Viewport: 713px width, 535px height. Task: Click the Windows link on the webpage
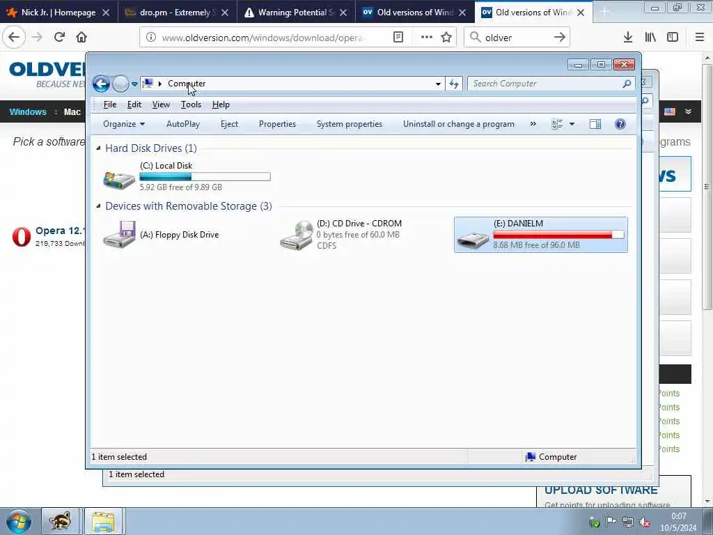[x=28, y=112]
